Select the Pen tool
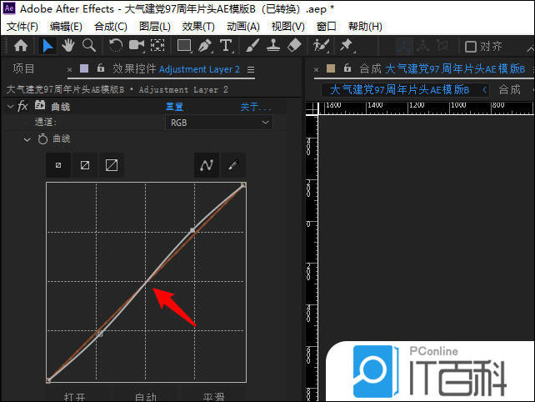This screenshot has height=402, width=535. coord(205,45)
